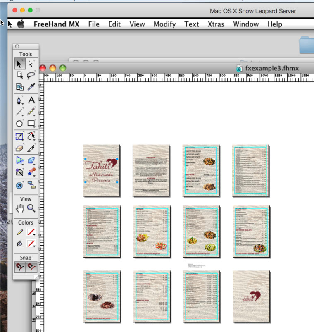Activate the Text tool

click(x=31, y=100)
